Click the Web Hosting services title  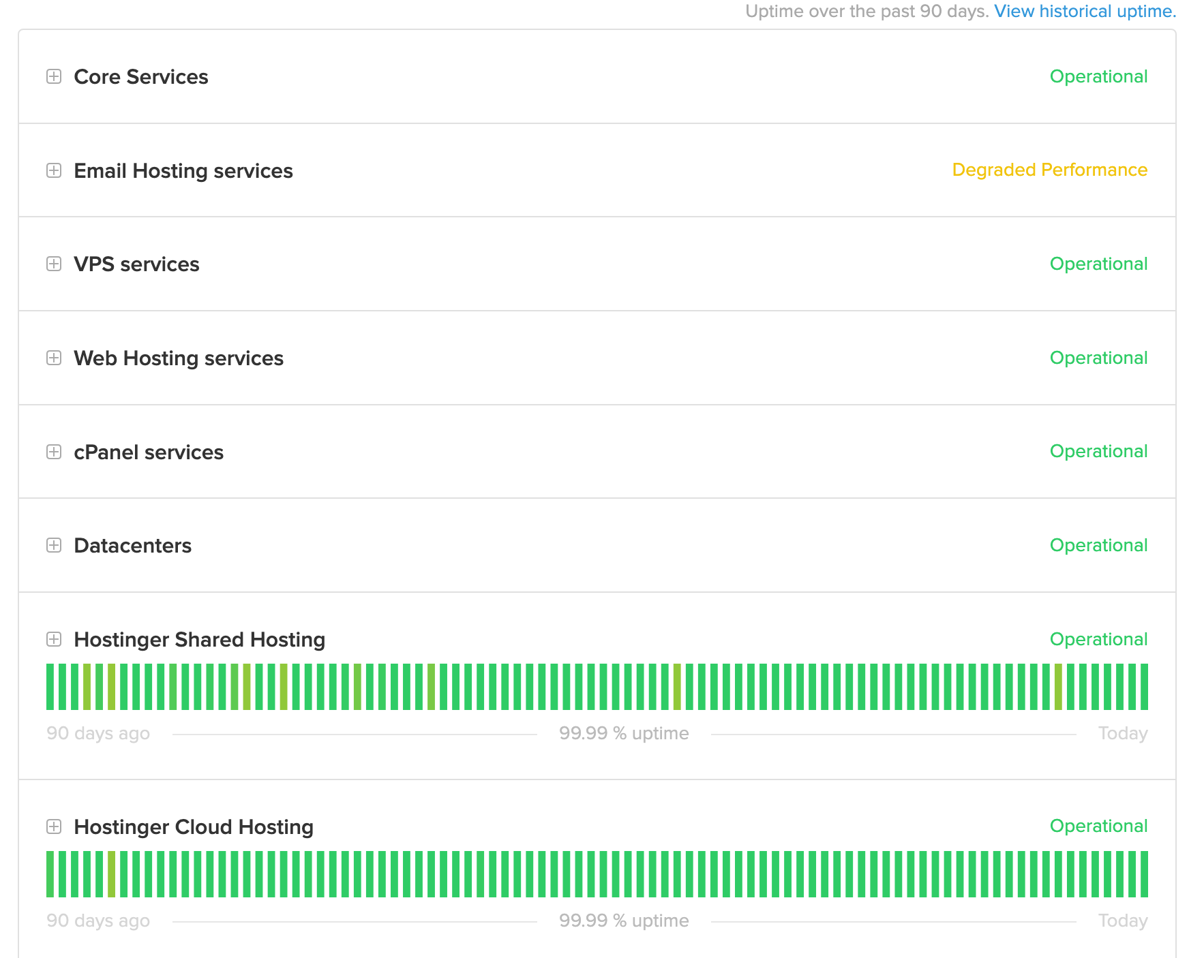click(179, 358)
